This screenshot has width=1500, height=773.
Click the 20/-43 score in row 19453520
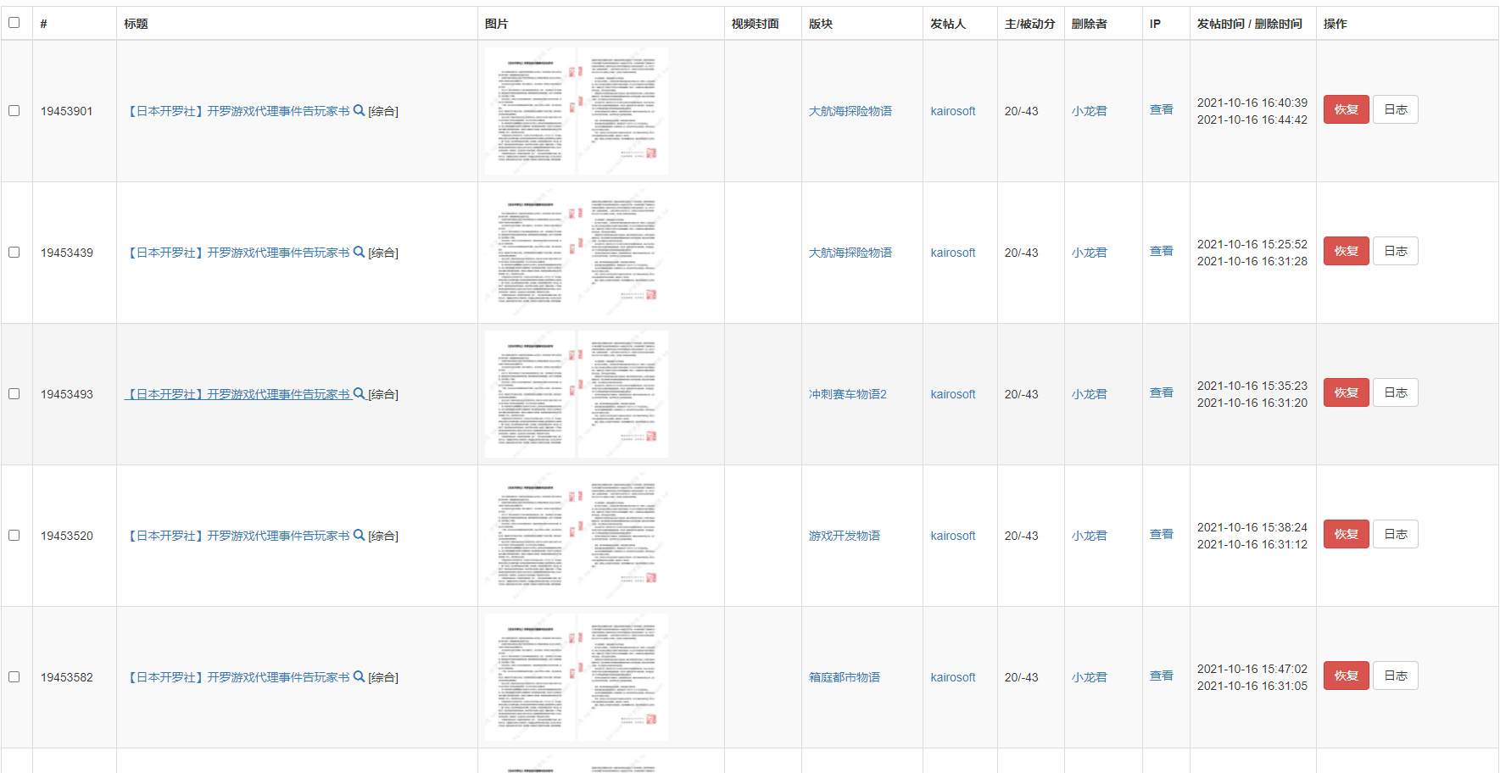click(1021, 536)
